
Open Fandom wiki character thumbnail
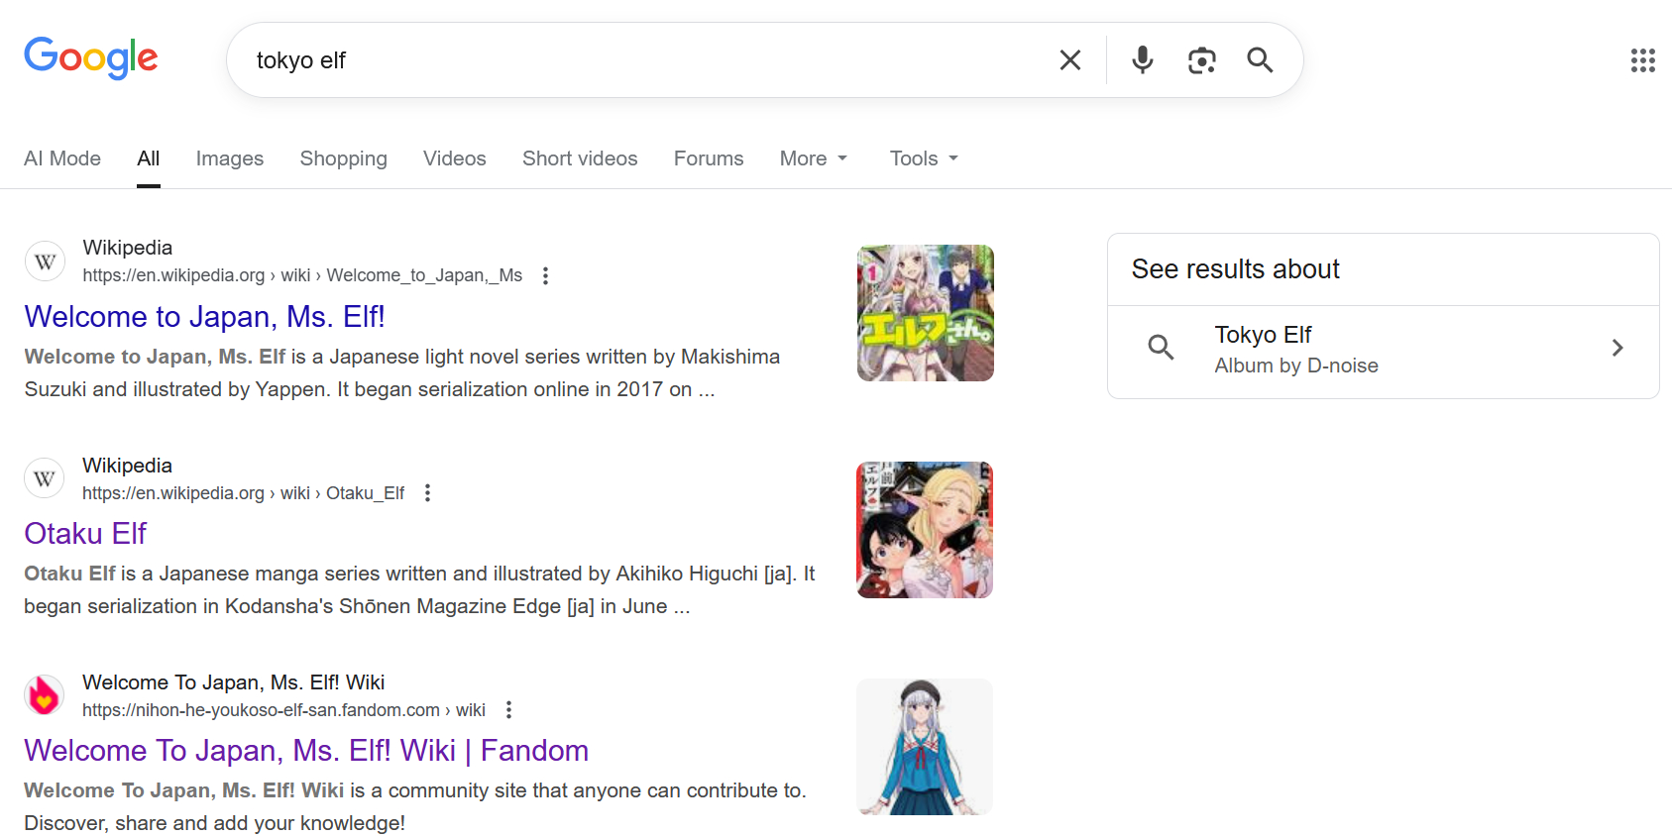click(x=925, y=747)
